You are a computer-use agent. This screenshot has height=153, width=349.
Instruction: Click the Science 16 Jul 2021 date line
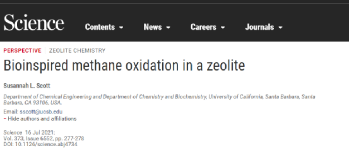click(29, 133)
